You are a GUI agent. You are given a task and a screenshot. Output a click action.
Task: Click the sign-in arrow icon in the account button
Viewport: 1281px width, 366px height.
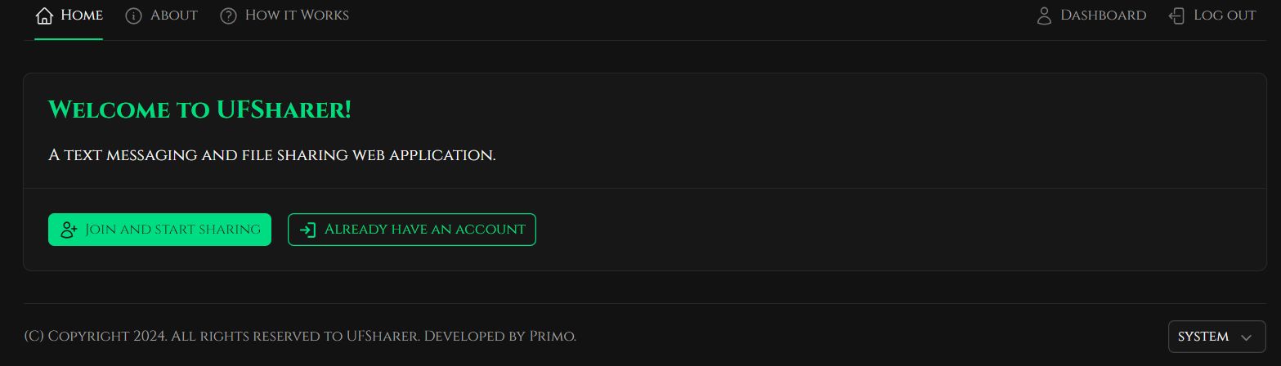pos(308,230)
